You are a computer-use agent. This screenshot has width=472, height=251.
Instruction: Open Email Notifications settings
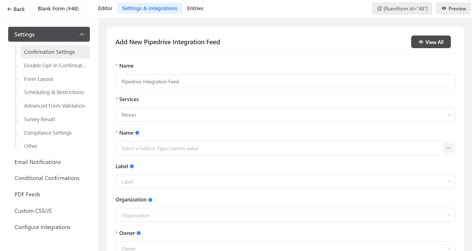(38, 162)
